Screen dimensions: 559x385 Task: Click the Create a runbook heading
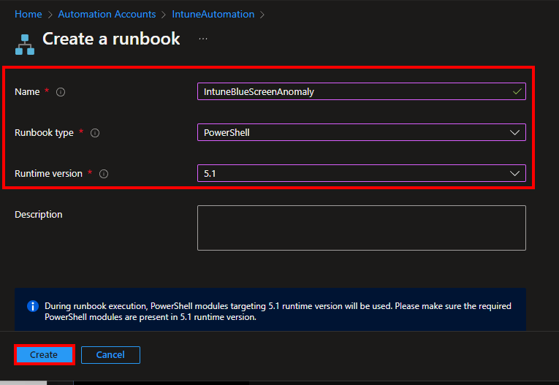[111, 39]
